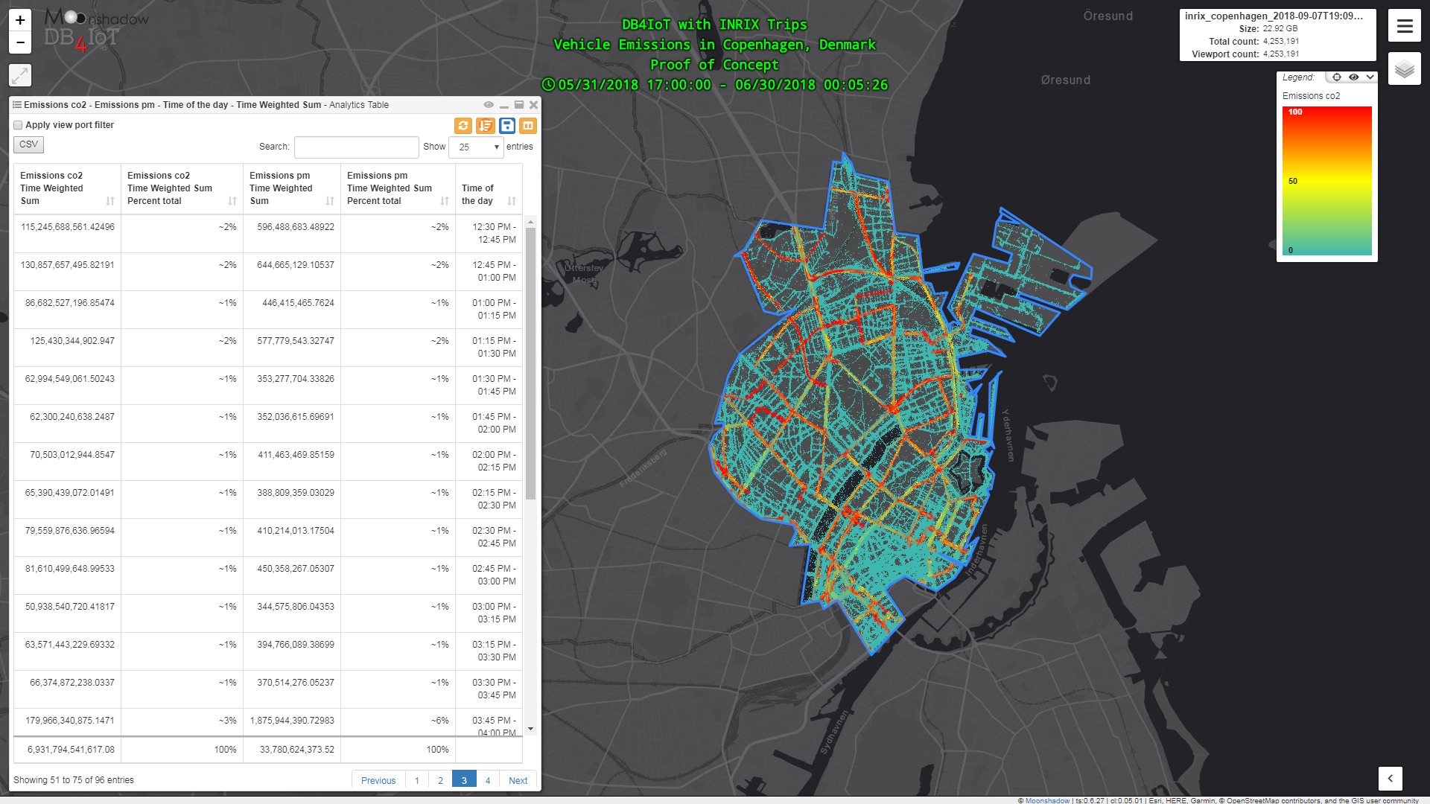Open the table sort order options
This screenshot has height=804, width=1430.
(x=486, y=126)
